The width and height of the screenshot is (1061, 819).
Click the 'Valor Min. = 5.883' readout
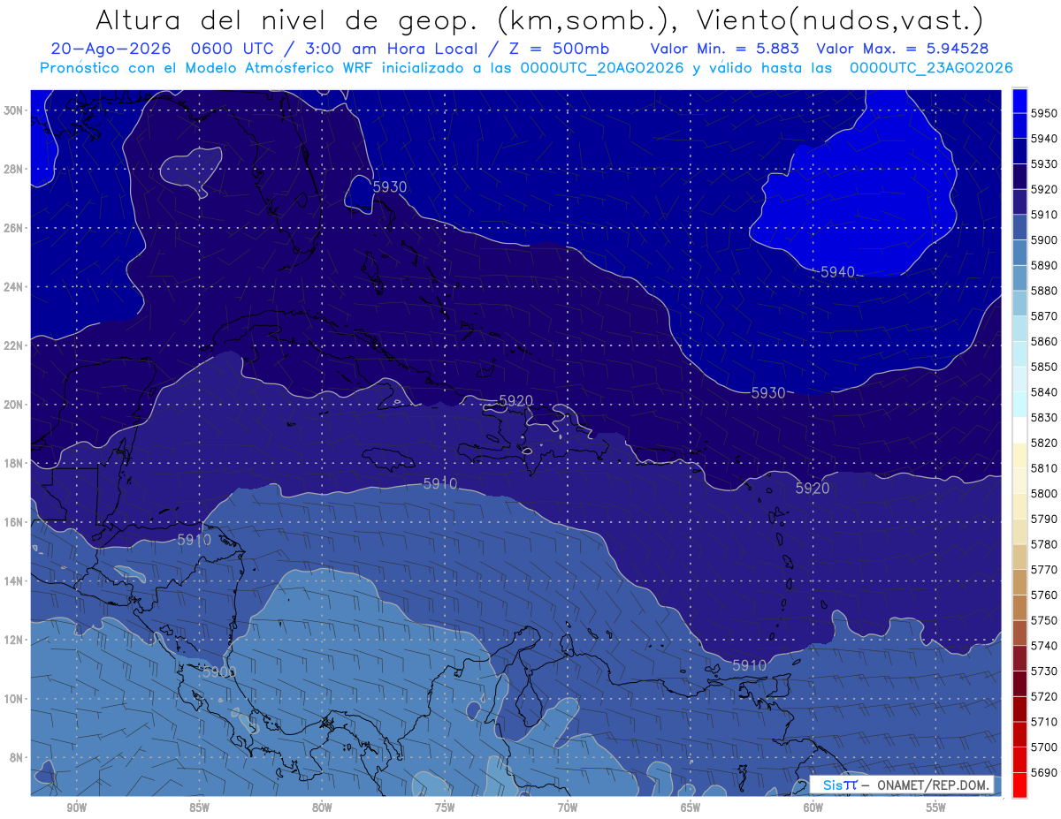coord(724,49)
